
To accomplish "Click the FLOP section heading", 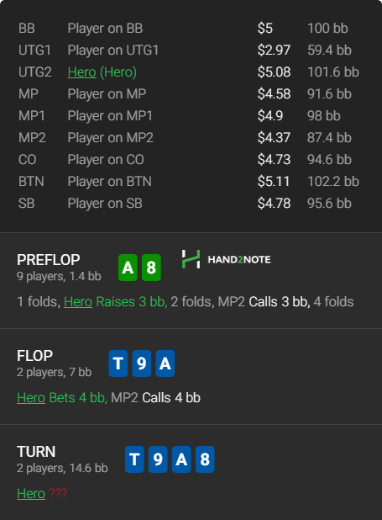I will click(34, 356).
